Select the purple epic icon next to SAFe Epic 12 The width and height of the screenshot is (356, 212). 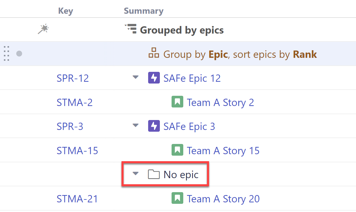click(154, 77)
